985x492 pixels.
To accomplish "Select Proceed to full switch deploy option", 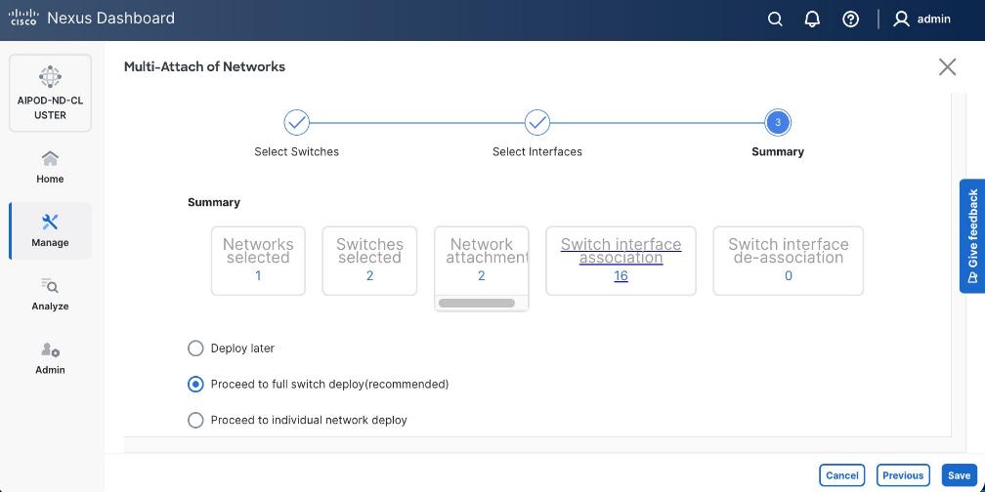I will 195,384.
